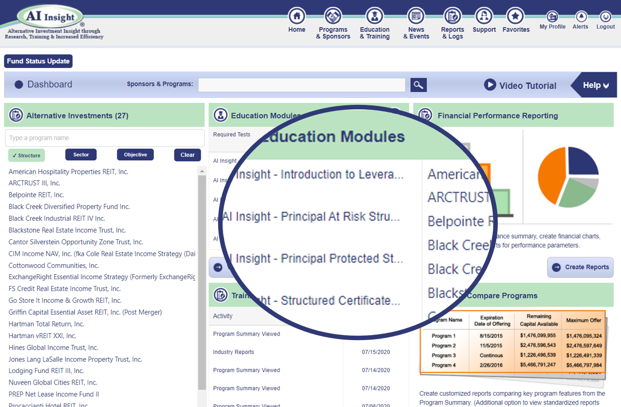Open Nuveen Global Cities REIT, Inc.
The height and width of the screenshot is (407, 621).
[x=53, y=383]
